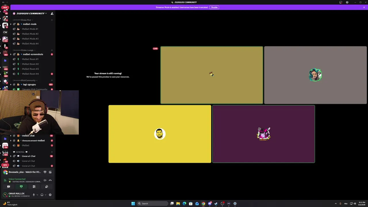Select the gray participant tile with green avatar

click(315, 75)
